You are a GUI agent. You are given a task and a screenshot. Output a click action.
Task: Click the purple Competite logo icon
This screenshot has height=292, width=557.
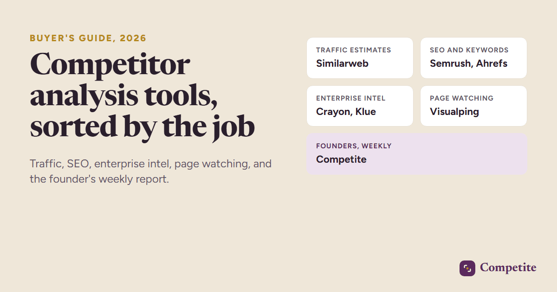click(467, 268)
